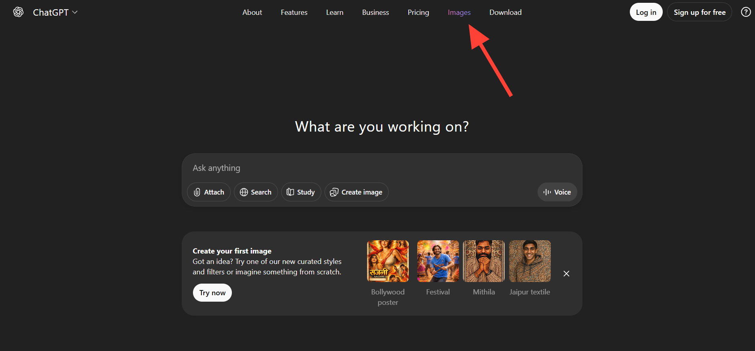
Task: Open the Download page
Action: [505, 12]
